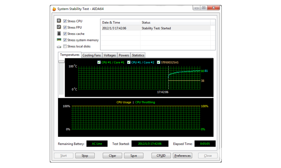Click the Clear button
Screen dimensions: 281x168
112,156
